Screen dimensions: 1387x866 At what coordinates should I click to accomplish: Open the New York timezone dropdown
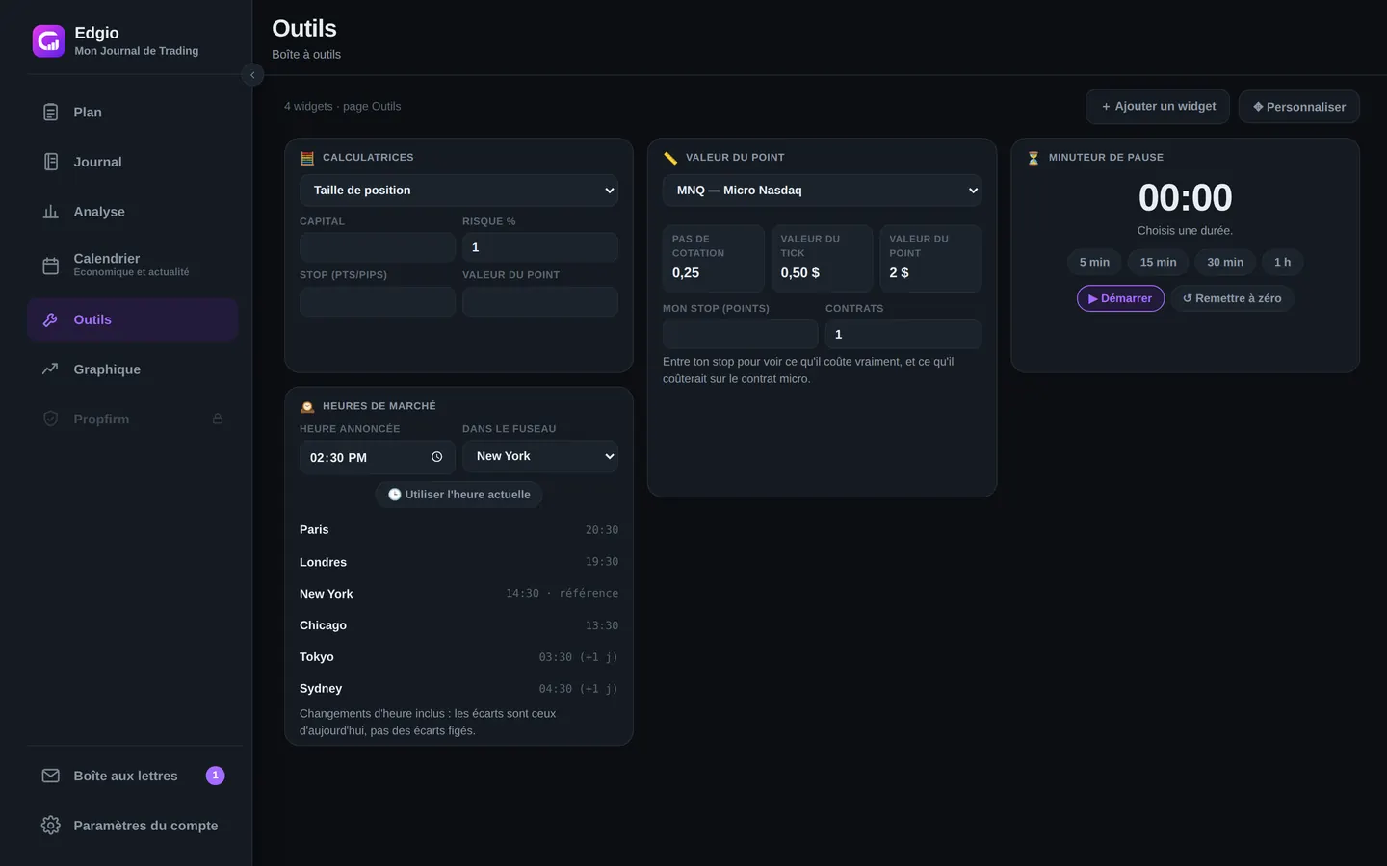click(540, 456)
